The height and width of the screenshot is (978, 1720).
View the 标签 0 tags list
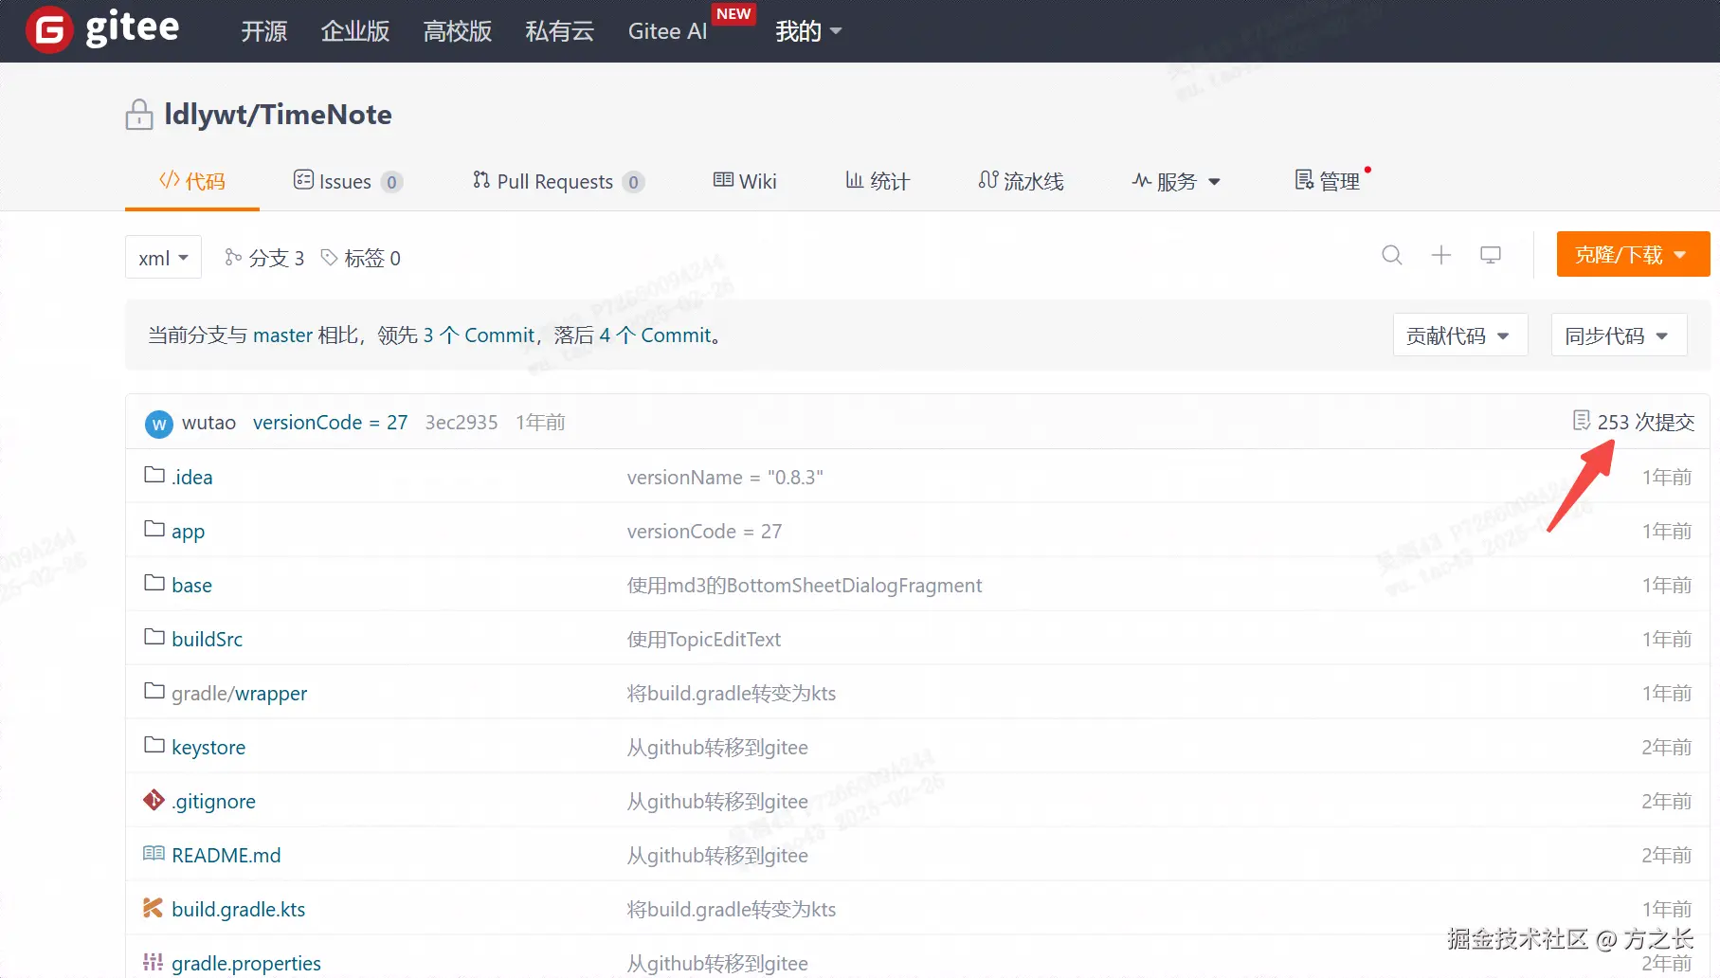(360, 258)
